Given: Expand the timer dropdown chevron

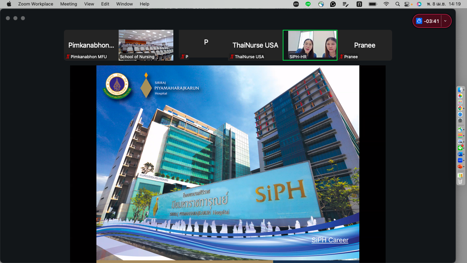Looking at the screenshot, I should coord(445,21).
